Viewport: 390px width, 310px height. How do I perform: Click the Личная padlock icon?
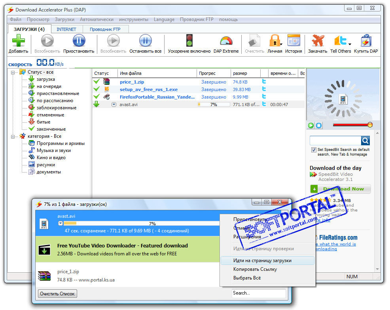pos(274,41)
